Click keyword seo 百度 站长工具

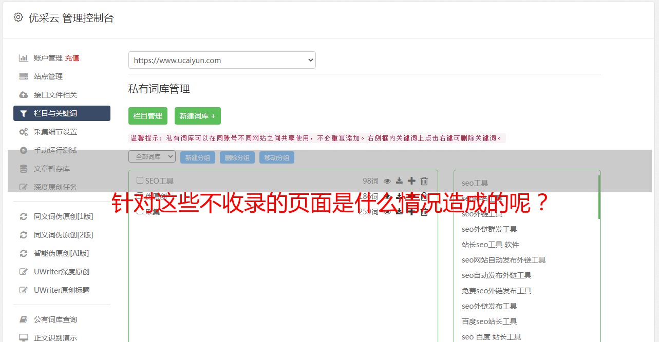pos(492,337)
